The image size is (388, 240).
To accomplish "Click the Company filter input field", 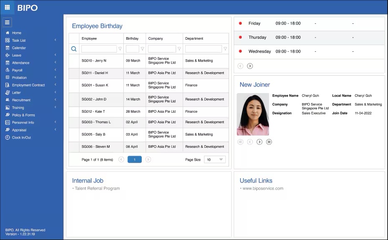I will pos(162,49).
